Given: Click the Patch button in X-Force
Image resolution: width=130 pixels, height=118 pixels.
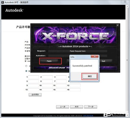Looking at the screenshot, I should coord(49,61).
